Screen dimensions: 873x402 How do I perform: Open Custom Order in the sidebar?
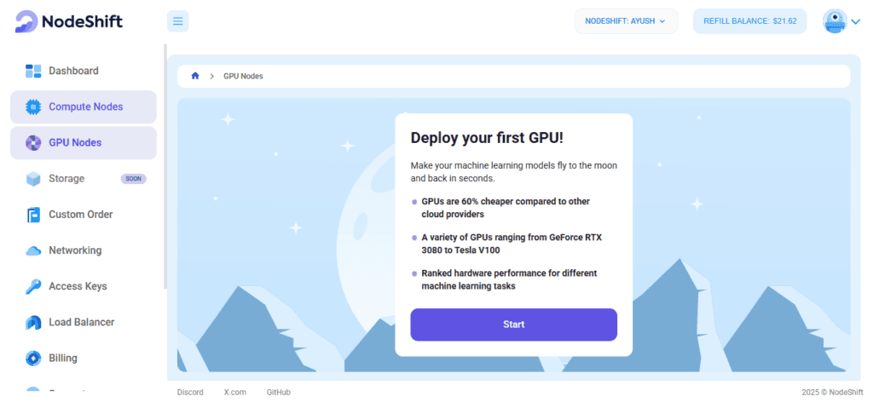coord(84,215)
